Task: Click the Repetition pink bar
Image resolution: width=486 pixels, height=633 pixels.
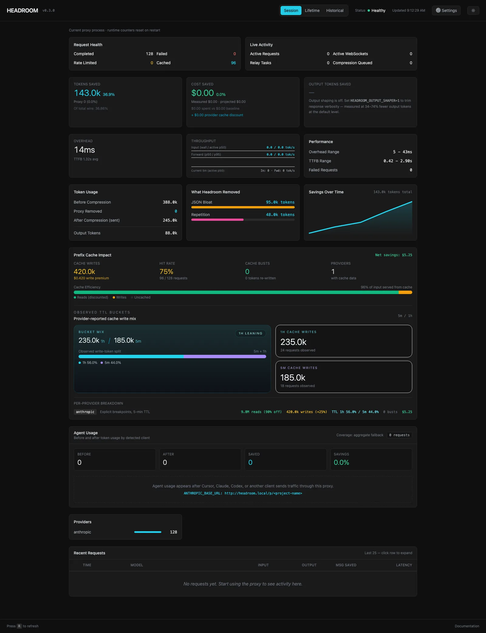Action: tap(217, 220)
